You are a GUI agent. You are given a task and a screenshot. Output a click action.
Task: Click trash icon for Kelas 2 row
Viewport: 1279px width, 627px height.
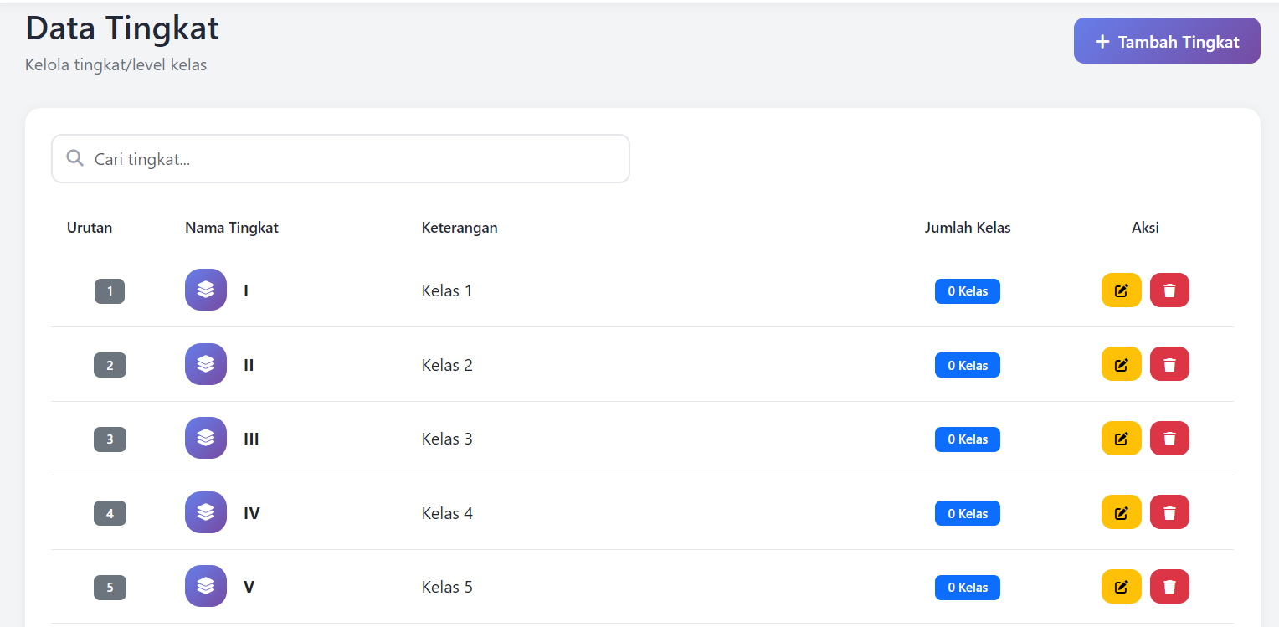(x=1169, y=364)
